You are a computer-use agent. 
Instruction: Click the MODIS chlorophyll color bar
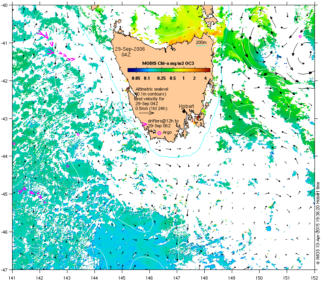[x=169, y=70]
